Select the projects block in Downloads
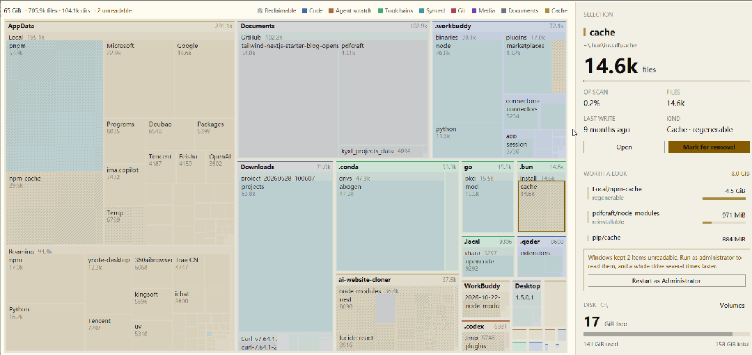 click(x=286, y=256)
